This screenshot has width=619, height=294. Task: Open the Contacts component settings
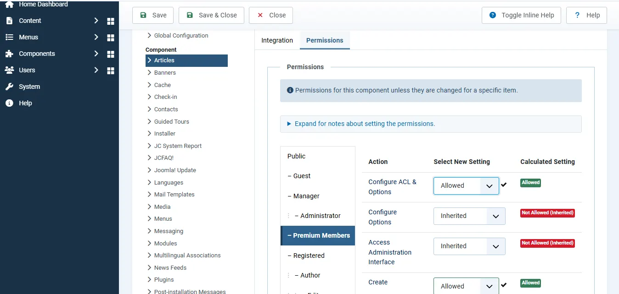(x=166, y=109)
